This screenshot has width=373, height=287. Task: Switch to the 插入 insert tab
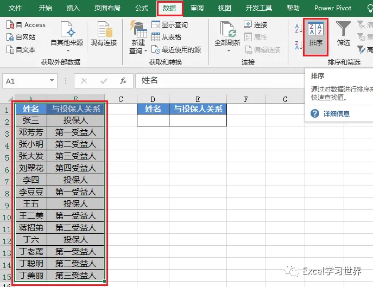click(x=73, y=8)
